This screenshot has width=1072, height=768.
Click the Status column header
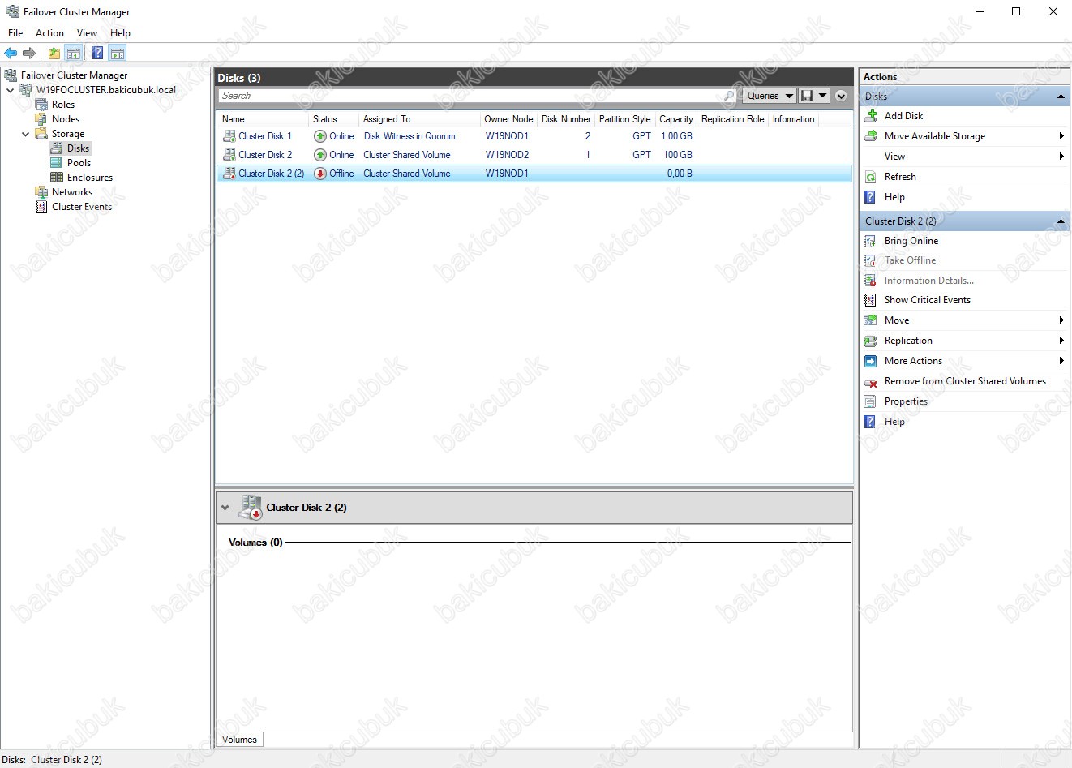(x=334, y=119)
